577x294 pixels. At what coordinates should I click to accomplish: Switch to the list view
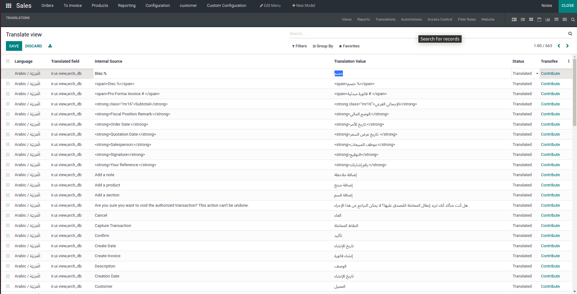523,19
